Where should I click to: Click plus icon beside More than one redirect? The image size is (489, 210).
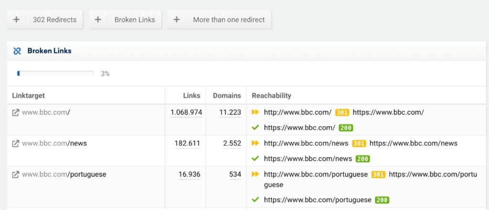click(x=177, y=20)
